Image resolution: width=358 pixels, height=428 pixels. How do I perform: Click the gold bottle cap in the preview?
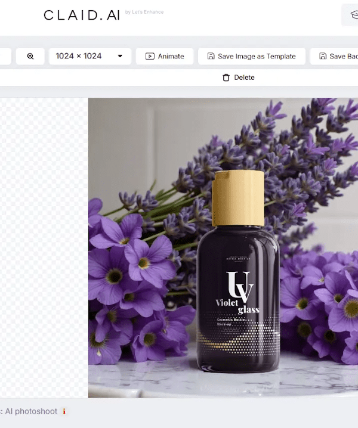click(x=238, y=198)
